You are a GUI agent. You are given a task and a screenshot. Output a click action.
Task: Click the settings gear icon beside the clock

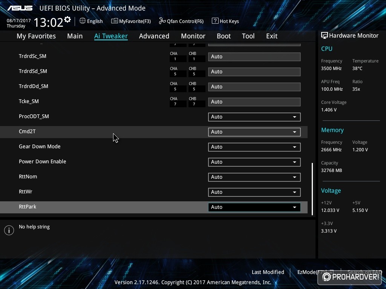(x=67, y=19)
